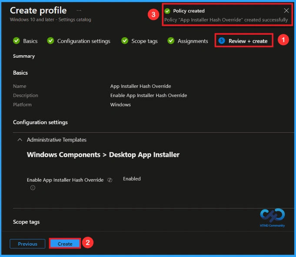Click the Assignments checkmark icon
Image resolution: width=296 pixels, height=257 pixels.
tap(171, 40)
